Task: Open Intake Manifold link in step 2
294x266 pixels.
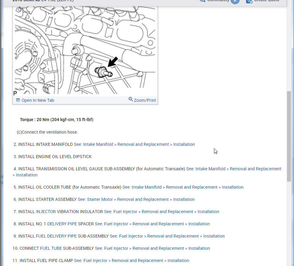Action: (x=134, y=144)
